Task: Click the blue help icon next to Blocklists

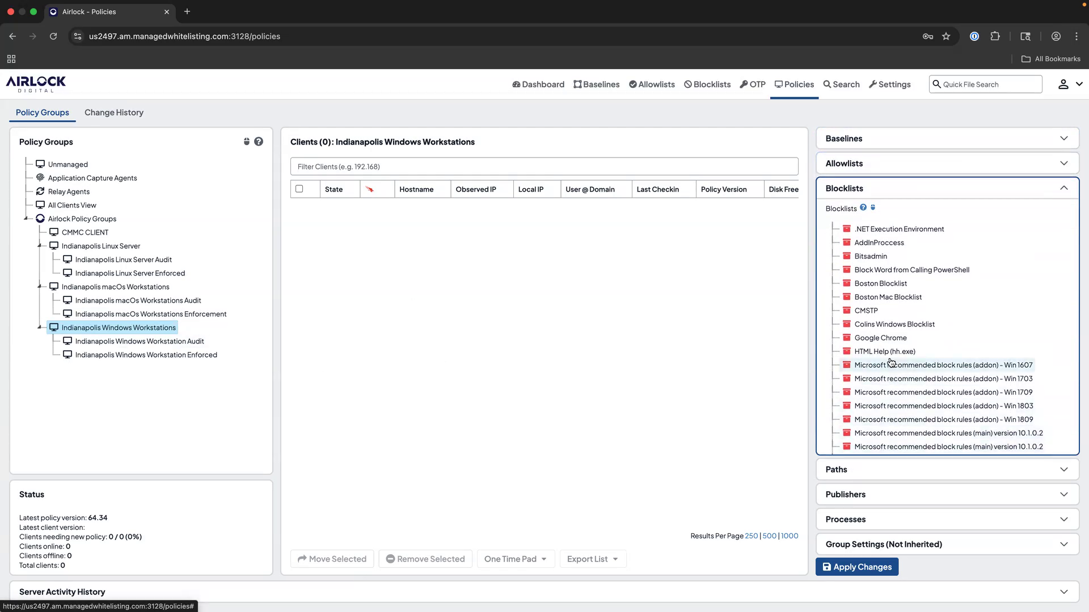Action: coord(863,207)
